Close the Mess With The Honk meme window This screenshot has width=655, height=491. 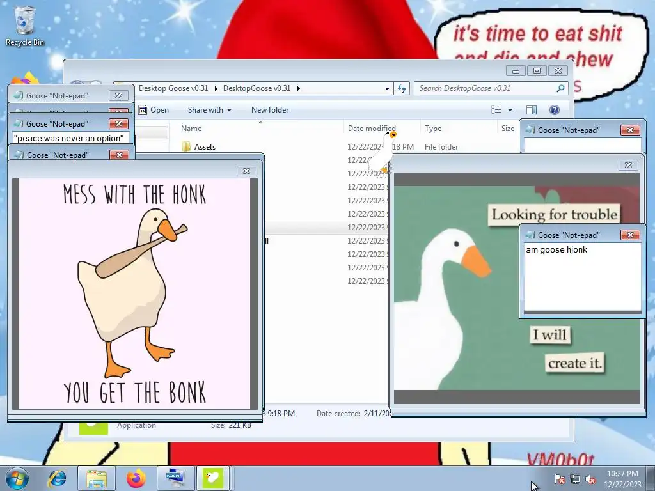(246, 171)
